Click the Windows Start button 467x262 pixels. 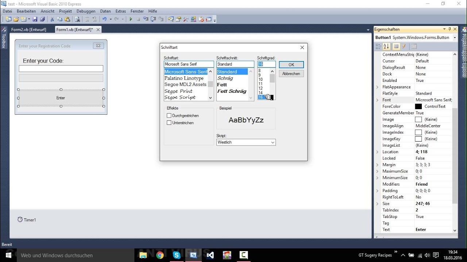point(8,255)
